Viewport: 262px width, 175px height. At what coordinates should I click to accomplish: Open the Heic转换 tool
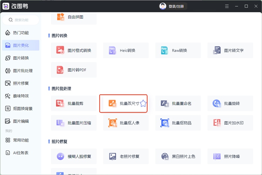tap(126, 50)
